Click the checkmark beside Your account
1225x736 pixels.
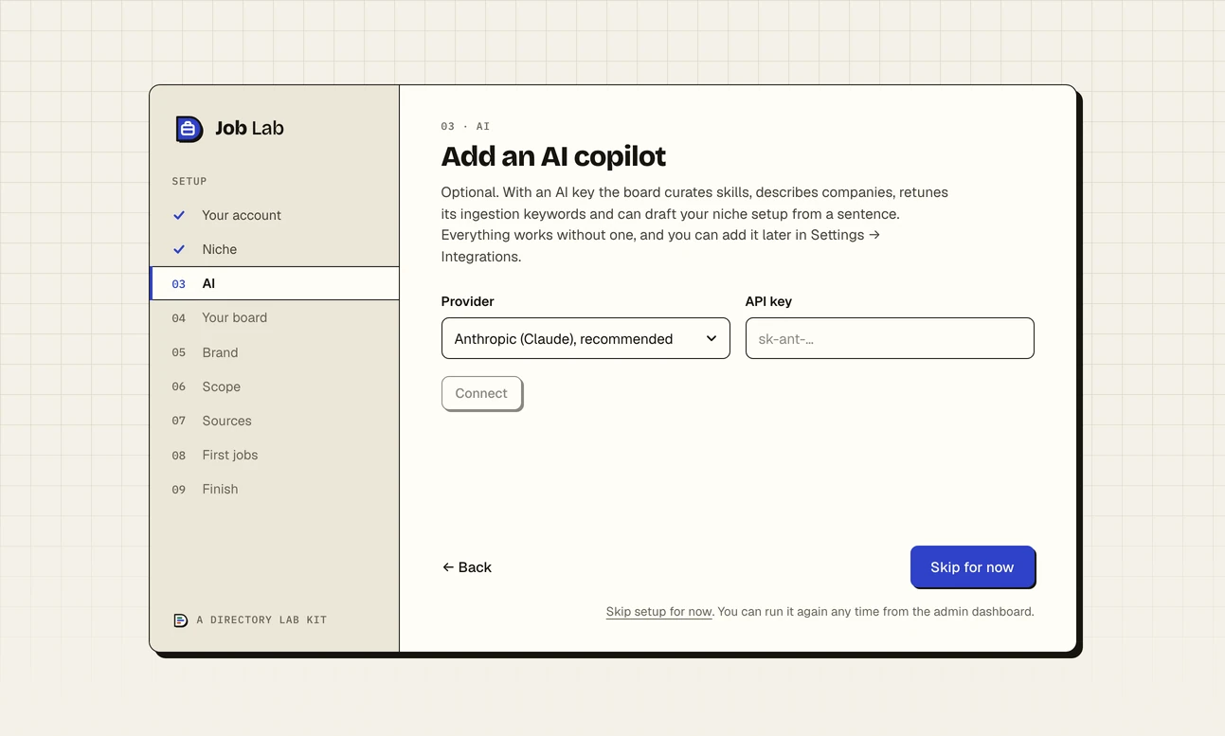coord(179,215)
